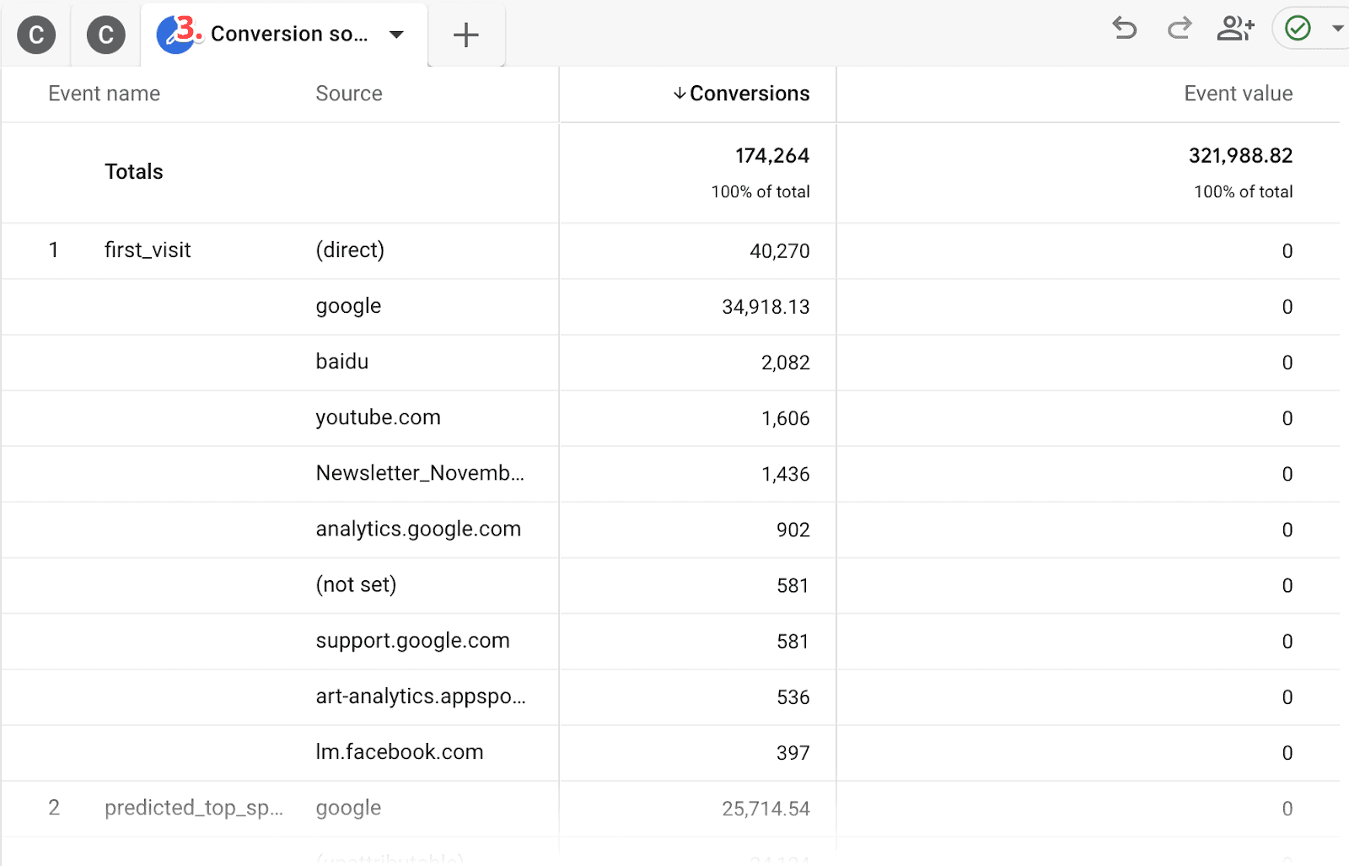Select the Totals value 174,264
Viewport: 1349px width, 866px height.
[771, 155]
